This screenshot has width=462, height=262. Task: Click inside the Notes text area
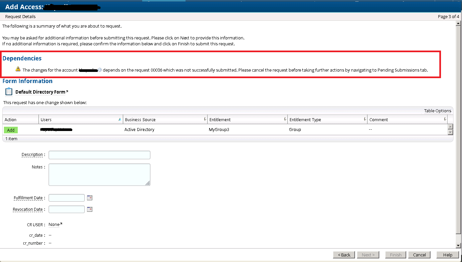coord(99,175)
